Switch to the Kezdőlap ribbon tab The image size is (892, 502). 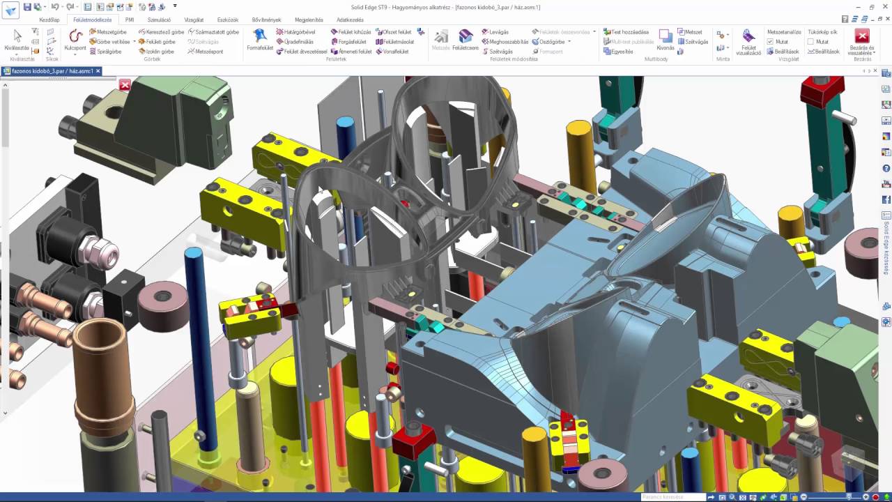pyautogui.click(x=49, y=20)
